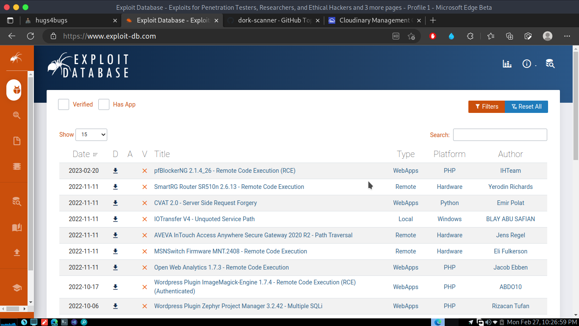Viewport: 579px width, 326px height.
Task: Open the Online Training graduation cap icon
Action: tap(17, 288)
